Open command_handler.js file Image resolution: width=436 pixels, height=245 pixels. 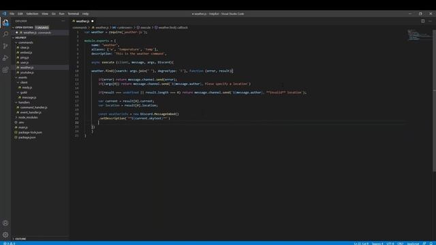click(x=33, y=108)
